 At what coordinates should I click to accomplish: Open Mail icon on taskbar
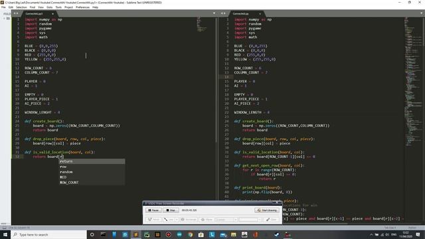223,234
